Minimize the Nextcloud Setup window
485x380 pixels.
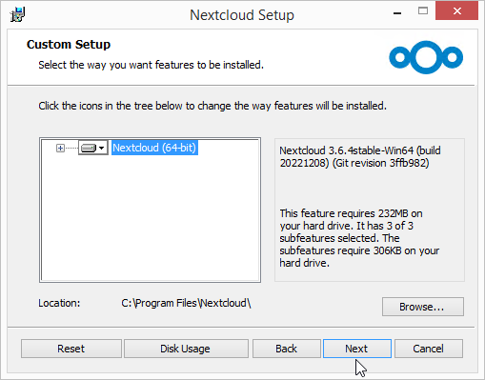(397, 12)
